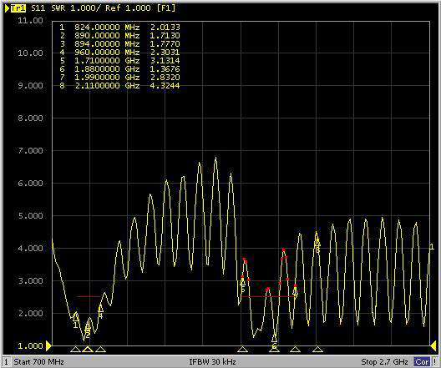
Task: Select active marker 2 triangle on axis
Action: coord(88,349)
